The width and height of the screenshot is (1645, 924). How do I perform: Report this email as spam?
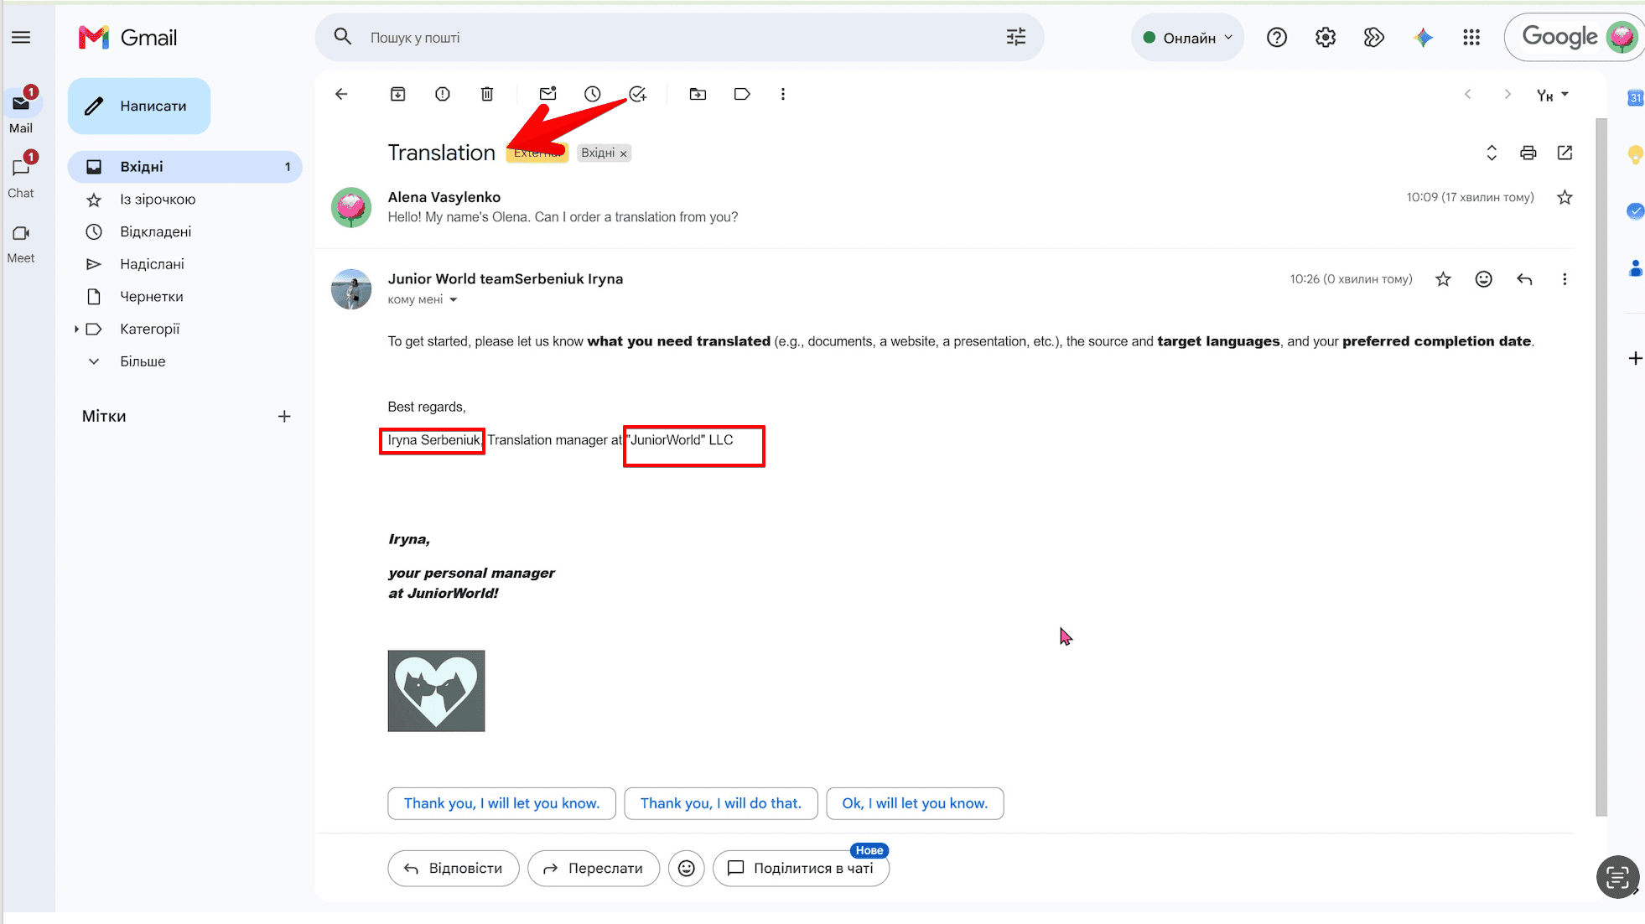pyautogui.click(x=443, y=94)
